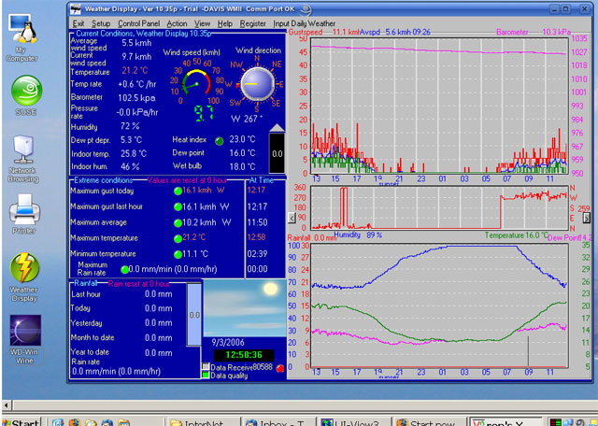This screenshot has width=598, height=426.
Task: Click the black 0.0 rain rate box
Action: click(x=277, y=153)
